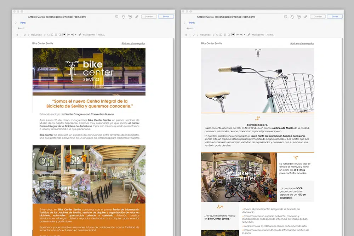Image resolution: width=354 pixels, height=236 pixels.
Task: Align text left in the left window toolbar
Action: pyautogui.click(x=52, y=35)
